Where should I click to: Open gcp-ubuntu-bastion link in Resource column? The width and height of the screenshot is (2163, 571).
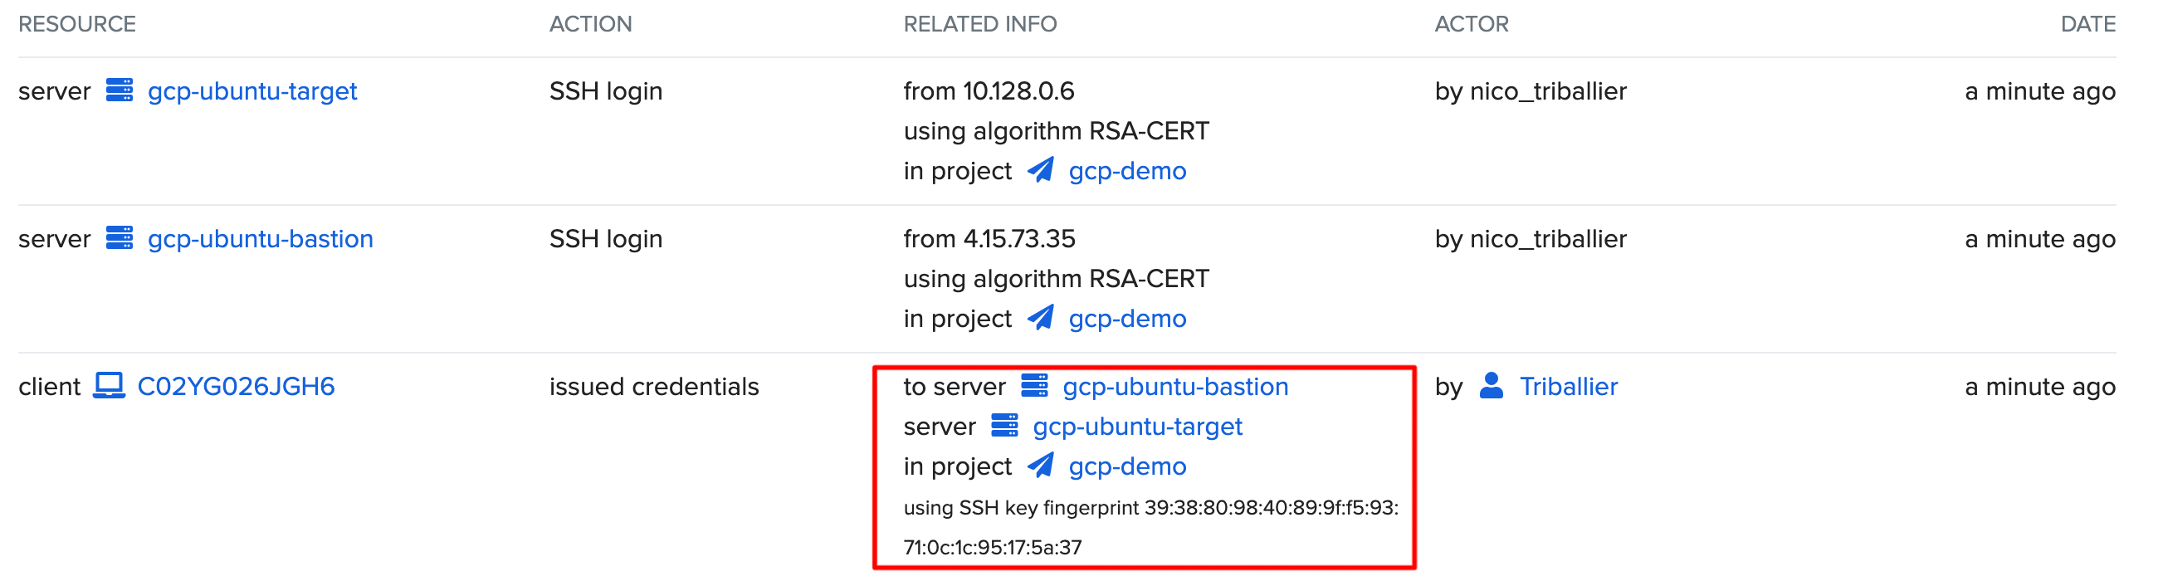point(261,238)
